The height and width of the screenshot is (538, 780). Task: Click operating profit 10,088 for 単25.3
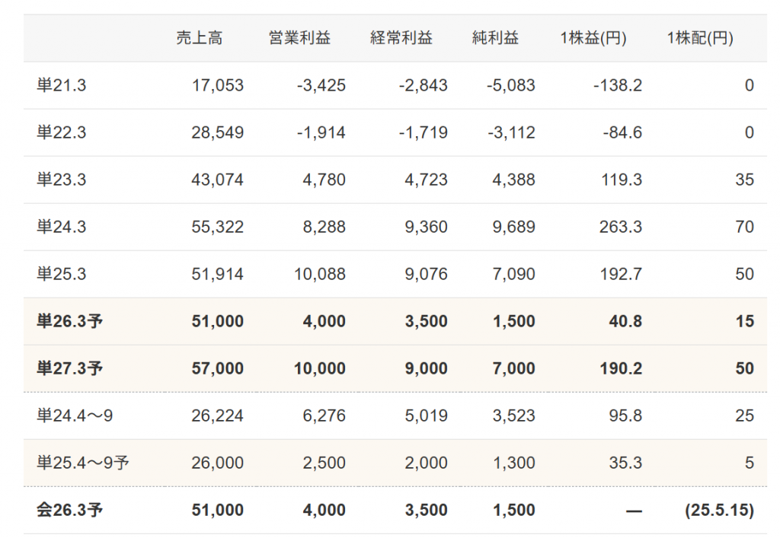click(319, 274)
